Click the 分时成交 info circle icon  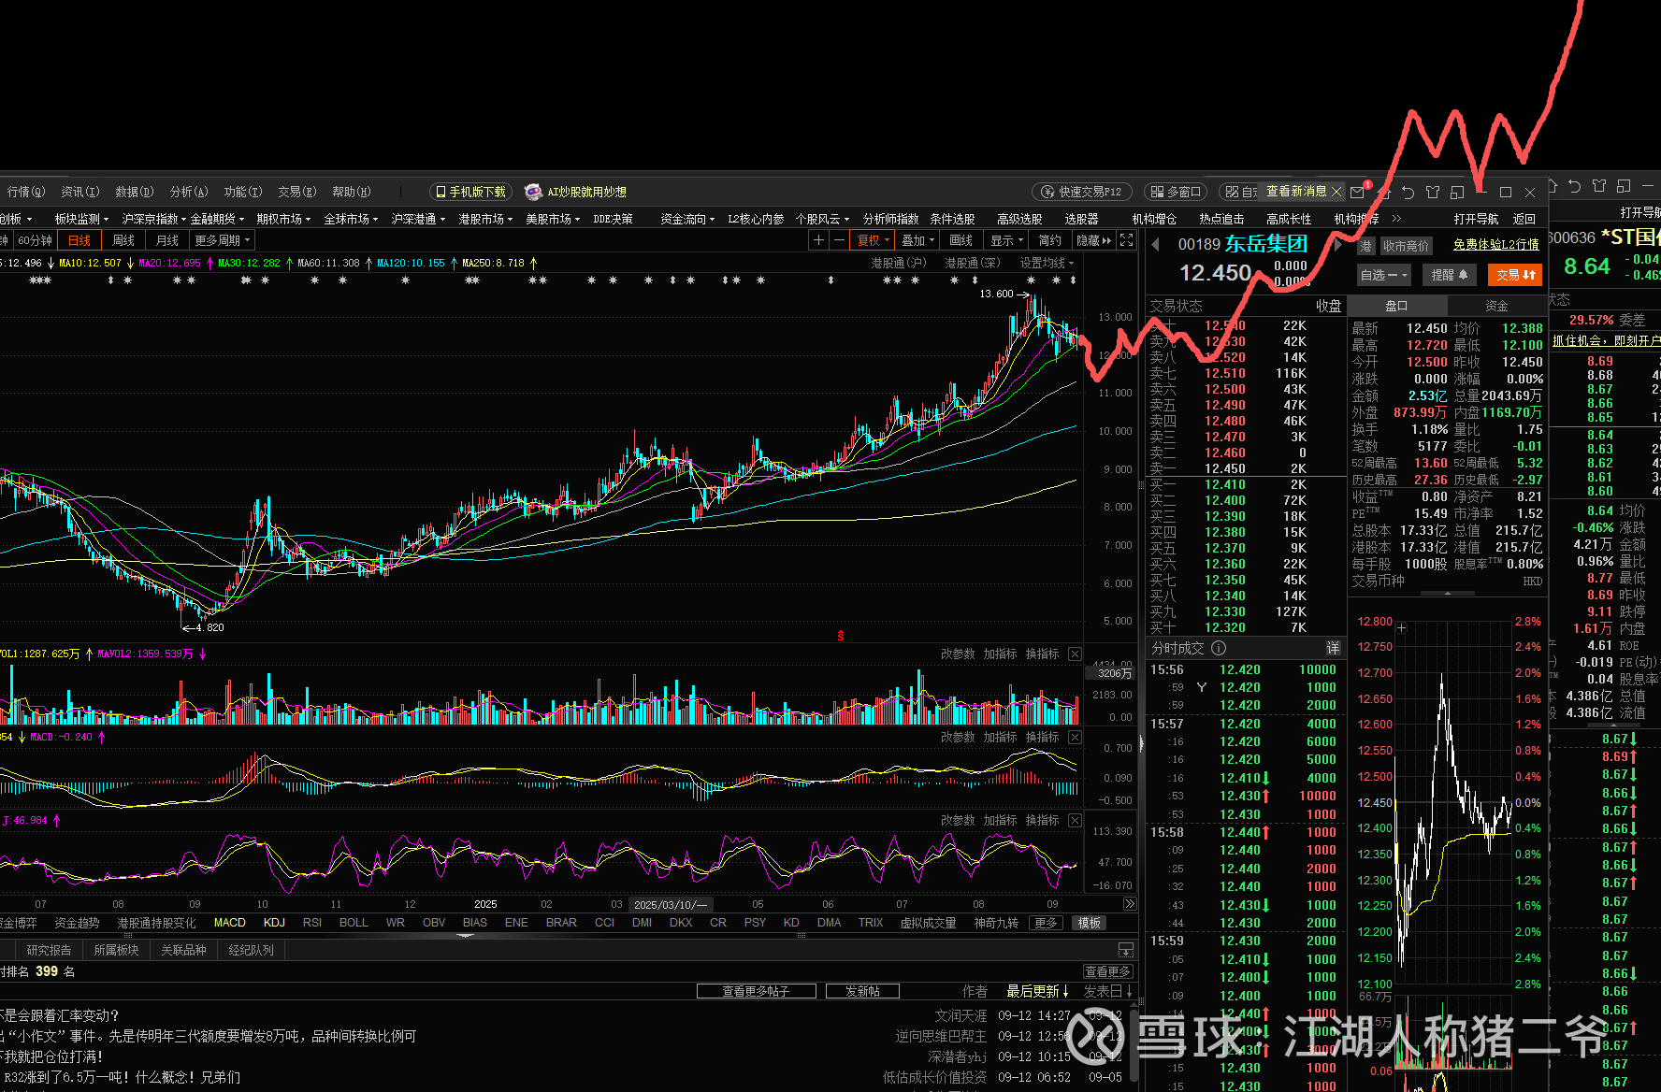point(1219,648)
